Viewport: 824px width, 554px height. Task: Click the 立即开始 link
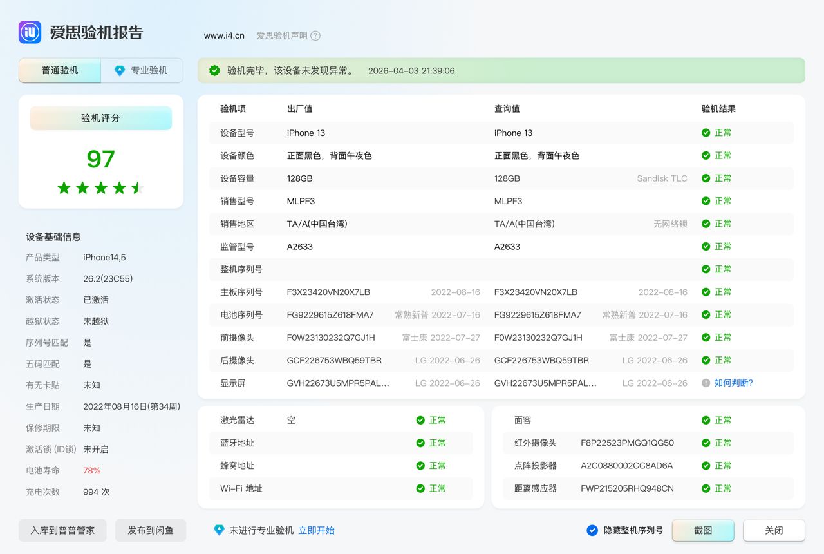tap(316, 530)
